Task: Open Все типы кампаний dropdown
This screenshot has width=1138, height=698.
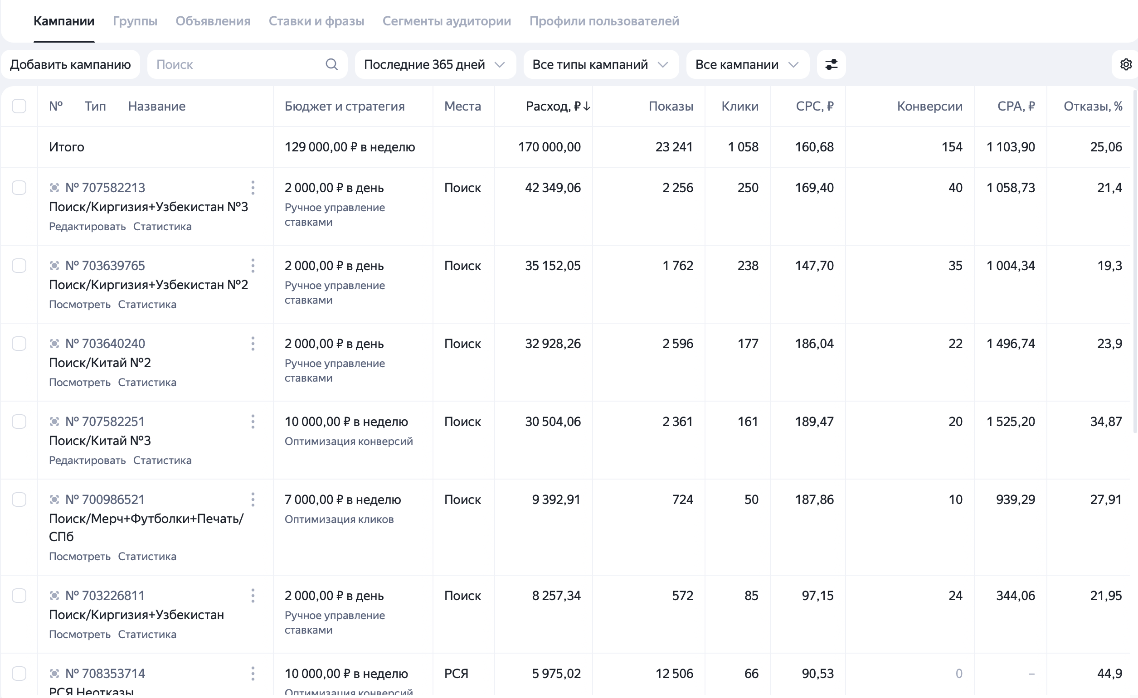Action: [601, 65]
